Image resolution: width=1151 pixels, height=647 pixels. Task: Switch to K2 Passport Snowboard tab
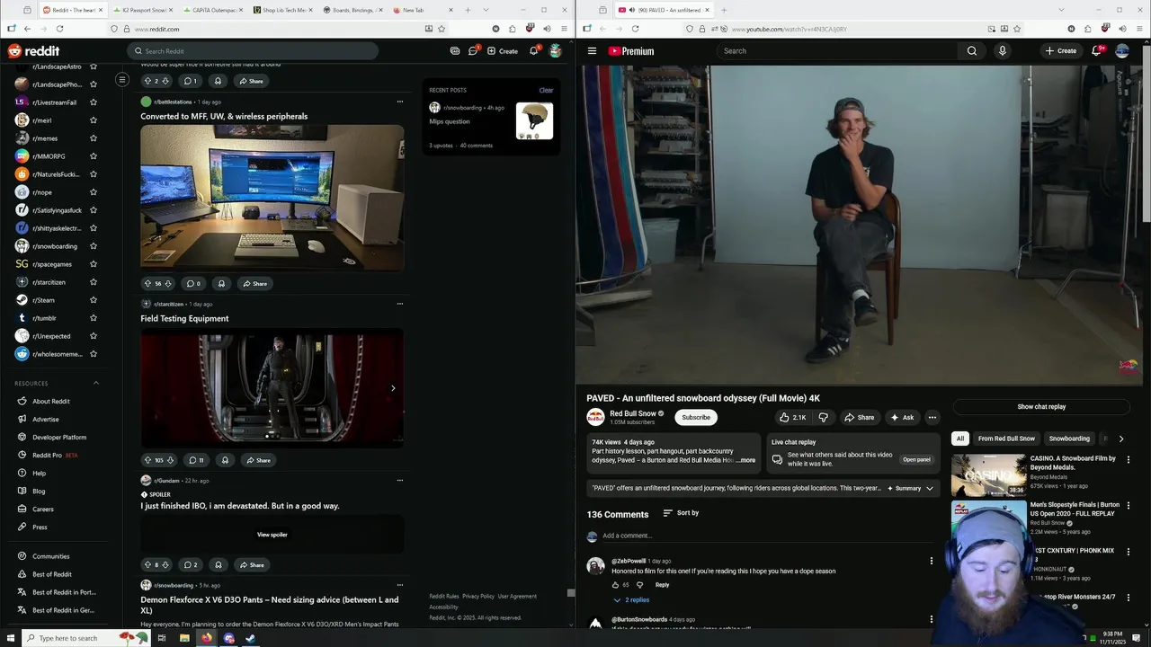pyautogui.click(x=142, y=10)
